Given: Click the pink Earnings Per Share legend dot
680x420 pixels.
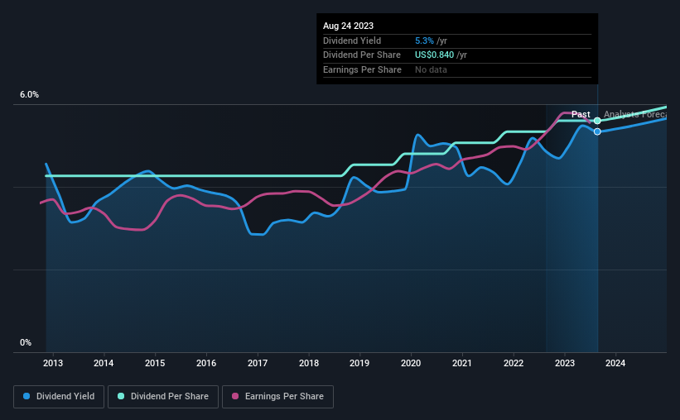Looking at the screenshot, I should click(235, 397).
